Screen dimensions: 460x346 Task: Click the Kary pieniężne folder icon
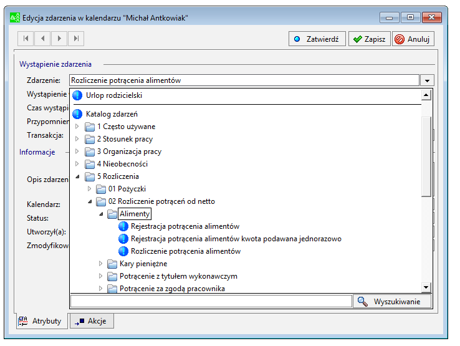[x=112, y=264]
